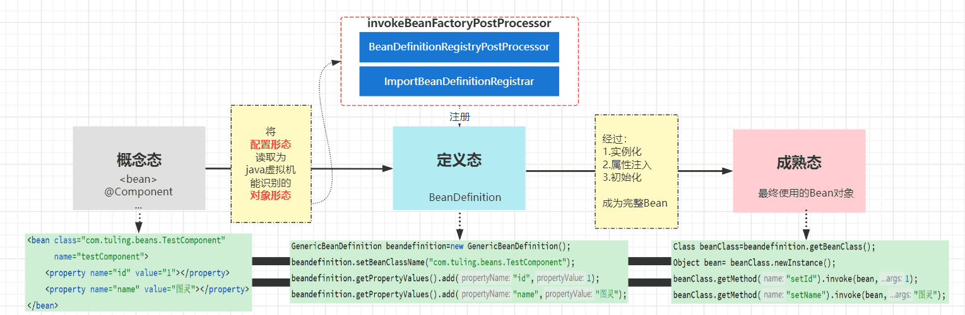The image size is (965, 315).
Task: Click the getPropertyValues().add "id" code line
Action: (445, 278)
